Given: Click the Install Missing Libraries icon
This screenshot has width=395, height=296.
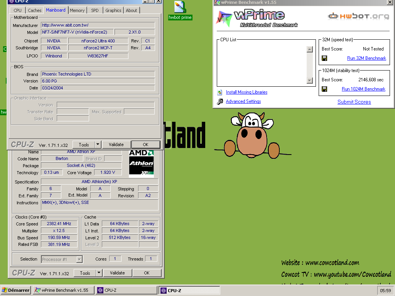Looking at the screenshot, I should (x=219, y=92).
